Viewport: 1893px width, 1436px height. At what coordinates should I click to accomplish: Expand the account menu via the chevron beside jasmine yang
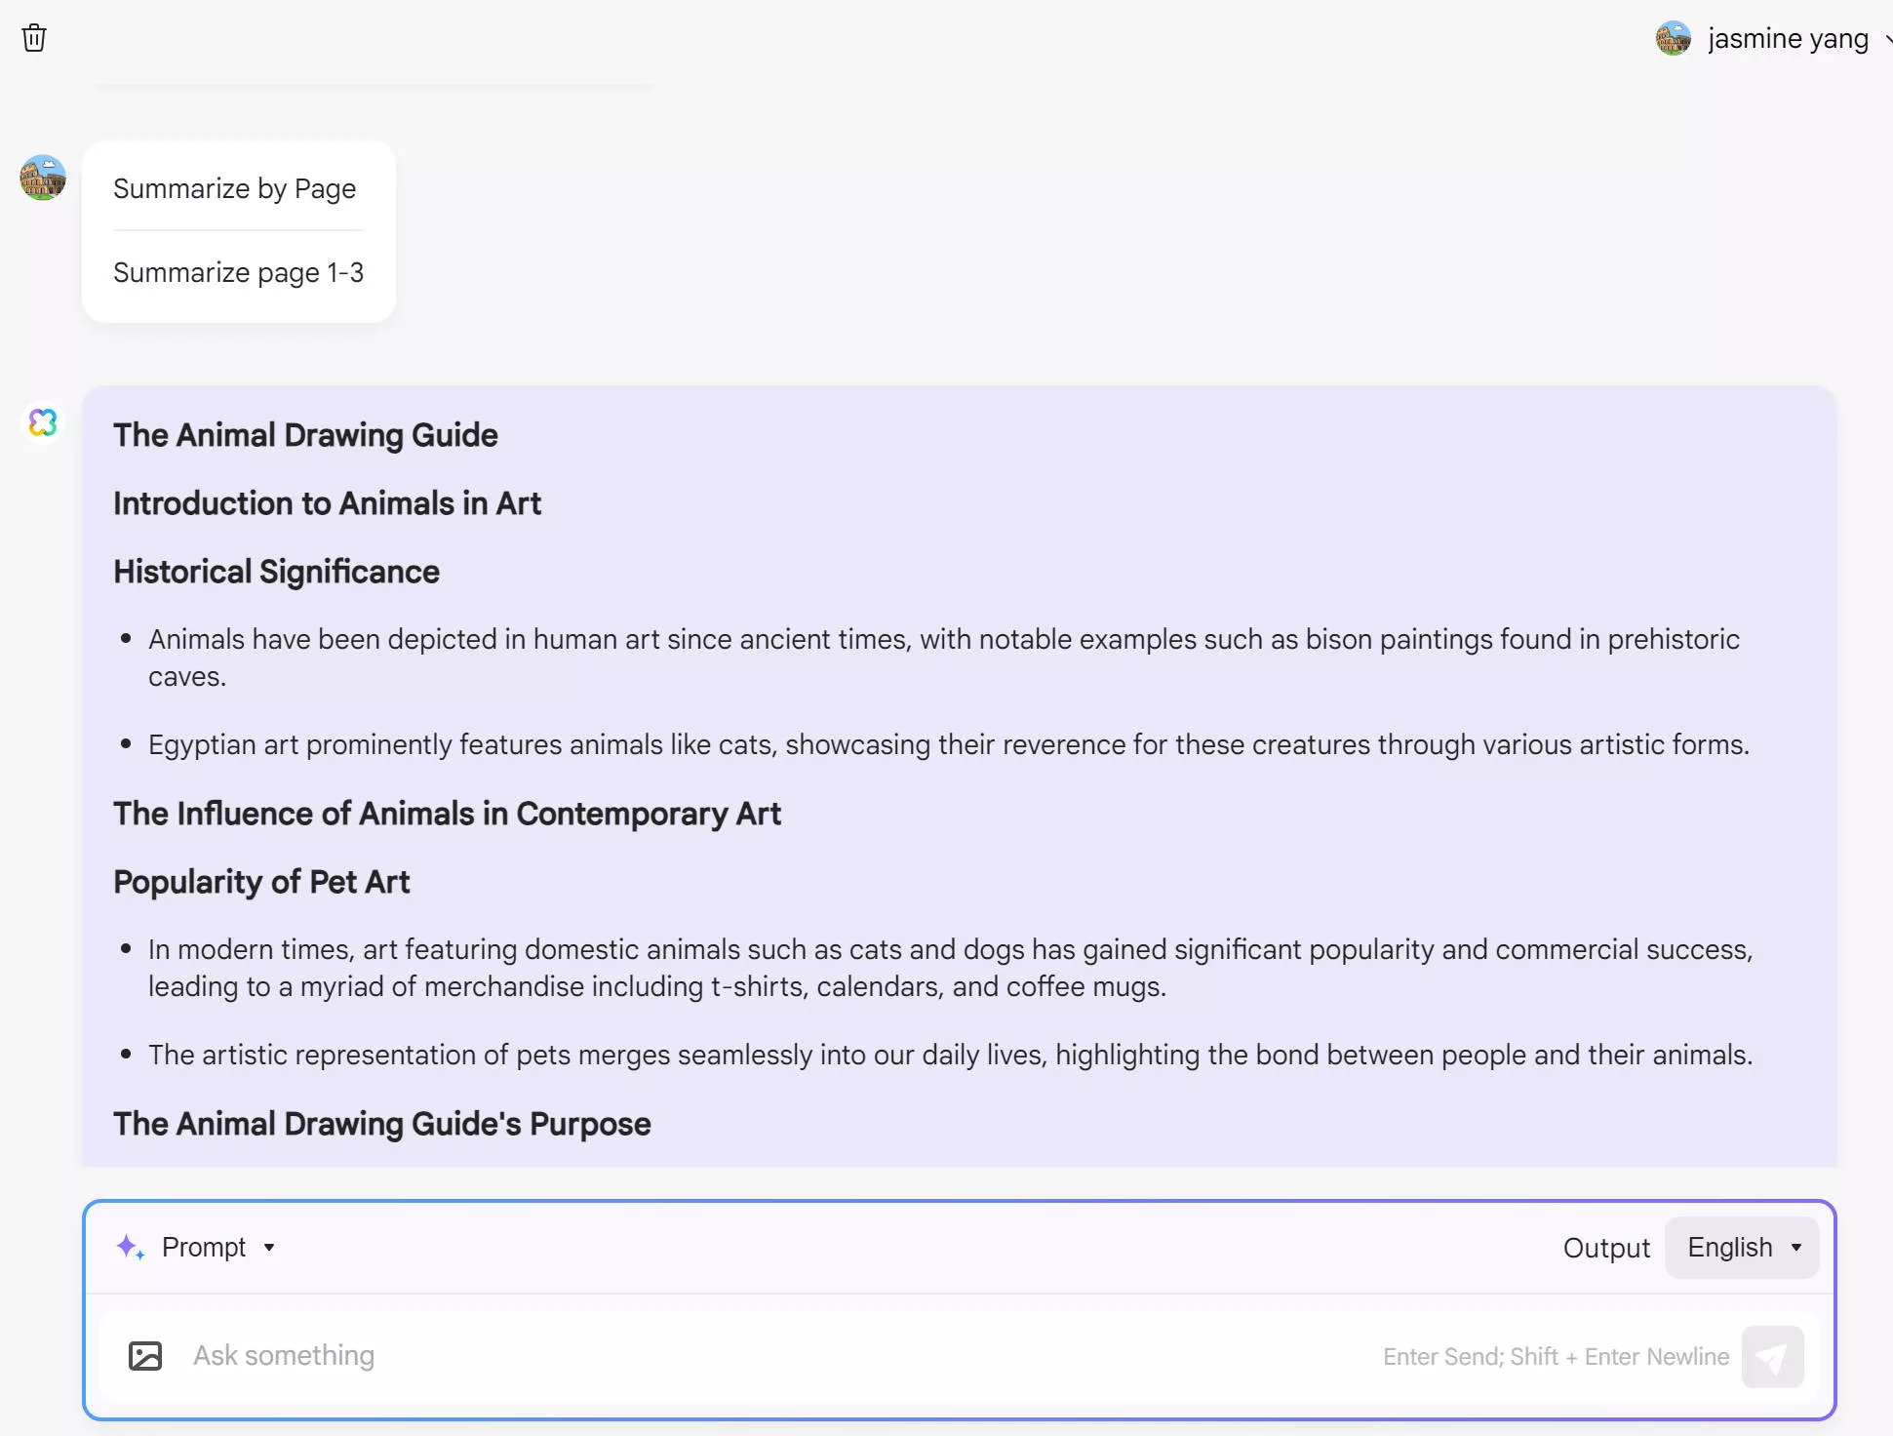(x=1886, y=39)
